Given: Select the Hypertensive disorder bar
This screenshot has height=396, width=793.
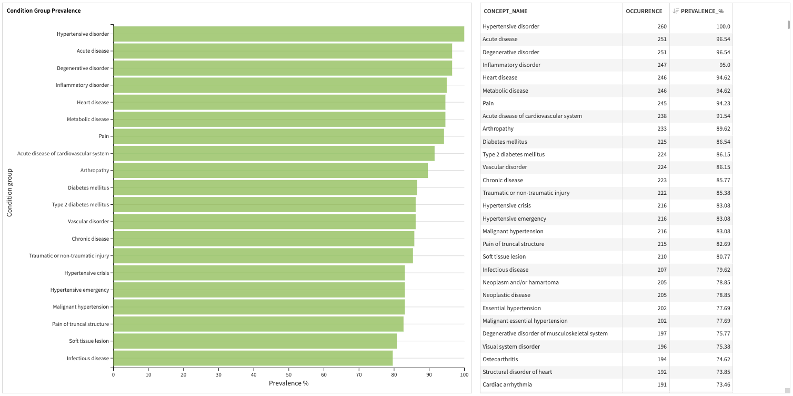Looking at the screenshot, I should coord(288,33).
